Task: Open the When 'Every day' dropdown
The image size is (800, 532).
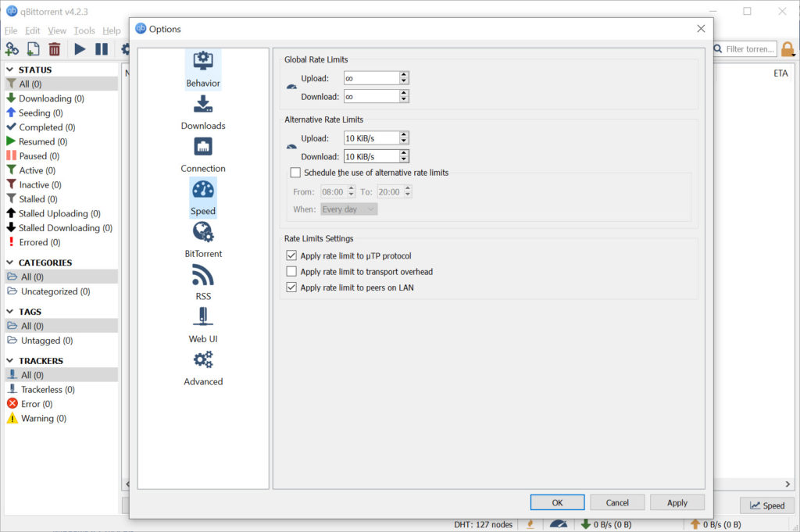Action: click(349, 209)
